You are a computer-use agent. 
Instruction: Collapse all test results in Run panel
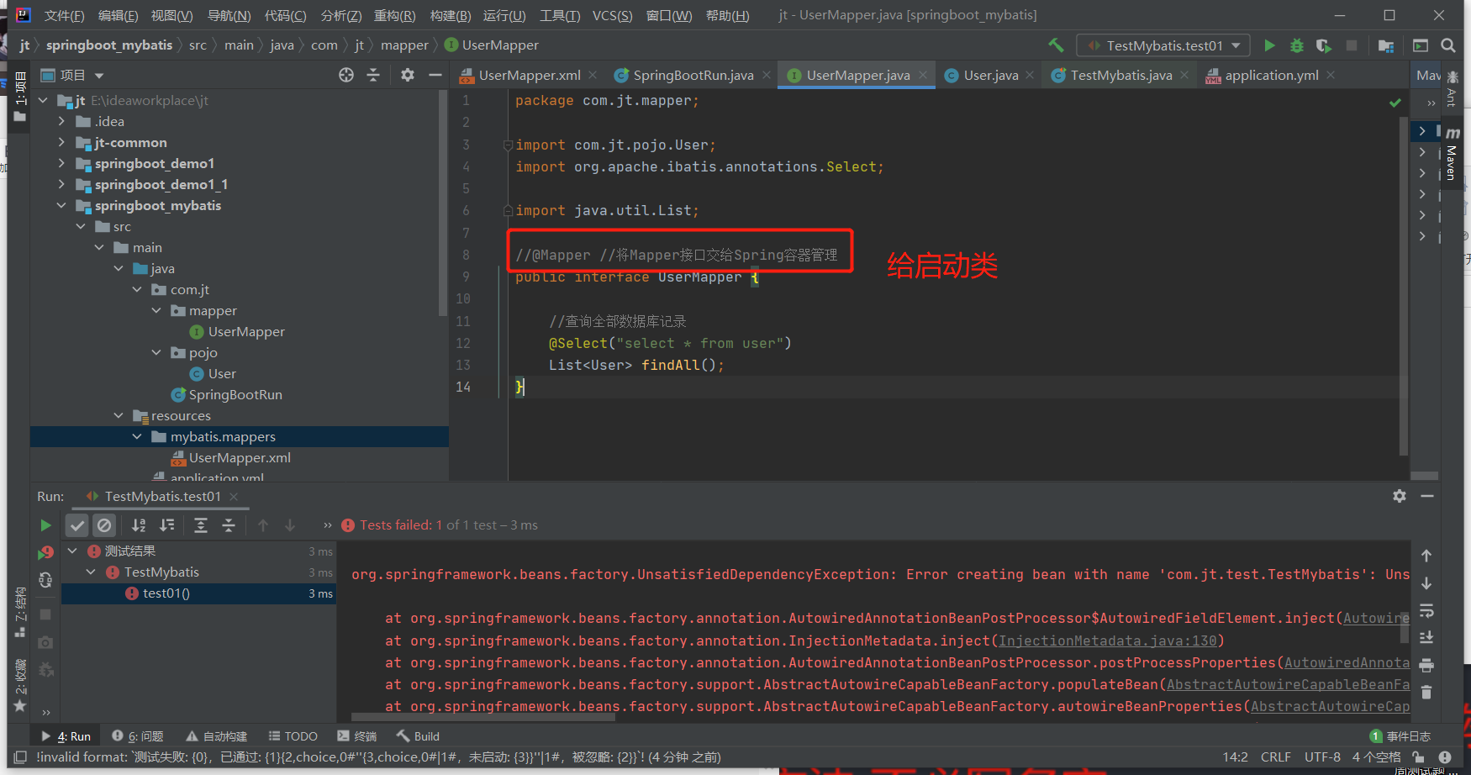229,525
